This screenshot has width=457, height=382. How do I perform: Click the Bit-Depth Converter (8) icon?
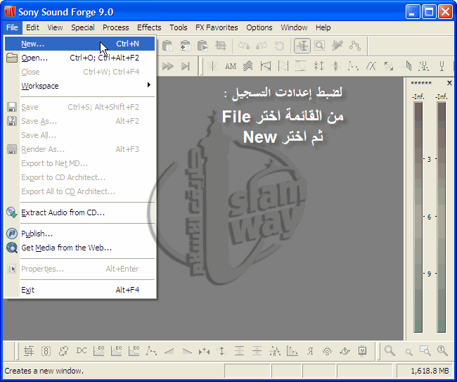[46, 351]
